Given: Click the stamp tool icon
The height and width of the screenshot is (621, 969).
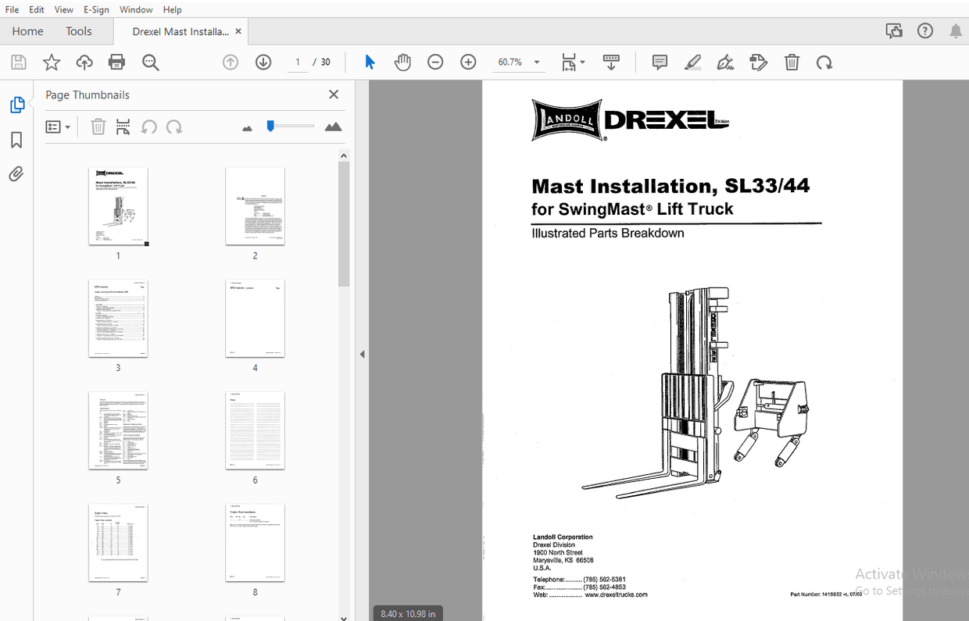Looking at the screenshot, I should [x=758, y=62].
